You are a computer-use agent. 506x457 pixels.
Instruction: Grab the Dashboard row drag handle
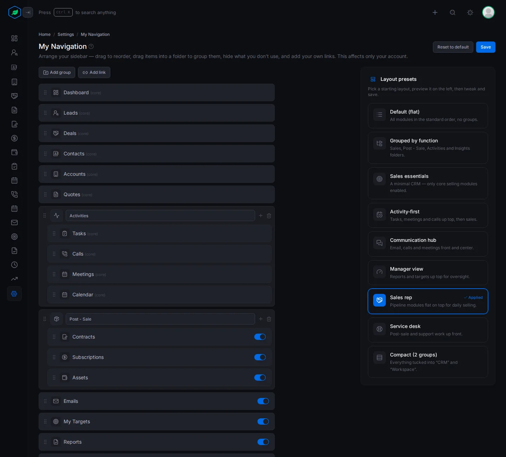pos(45,92)
